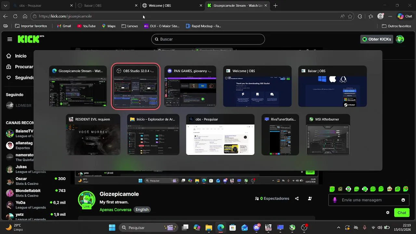
Task: Click Giozepicamole's LIVE avatar
Action: coord(87,200)
